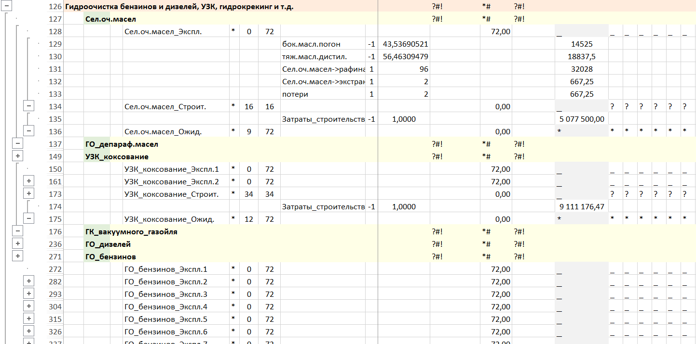Viewport: 696px width, 344px height.
Task: Collapse the group at row 176 ГК_вакуумного_газойля
Action: [18, 231]
